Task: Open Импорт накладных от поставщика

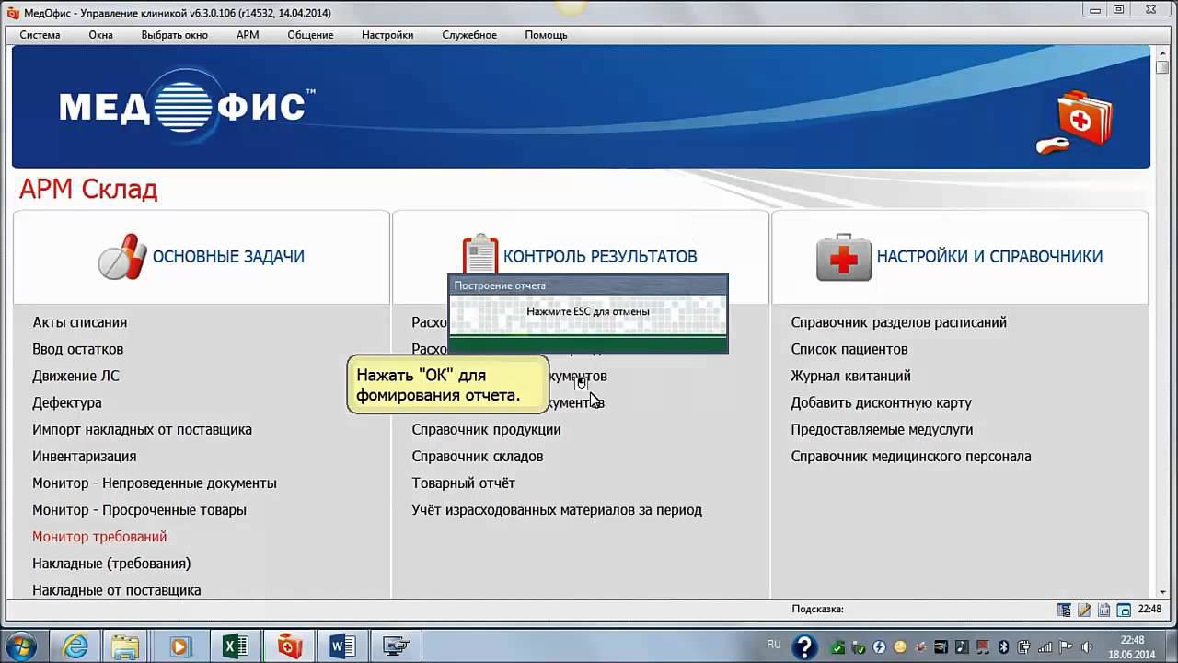Action: [142, 429]
